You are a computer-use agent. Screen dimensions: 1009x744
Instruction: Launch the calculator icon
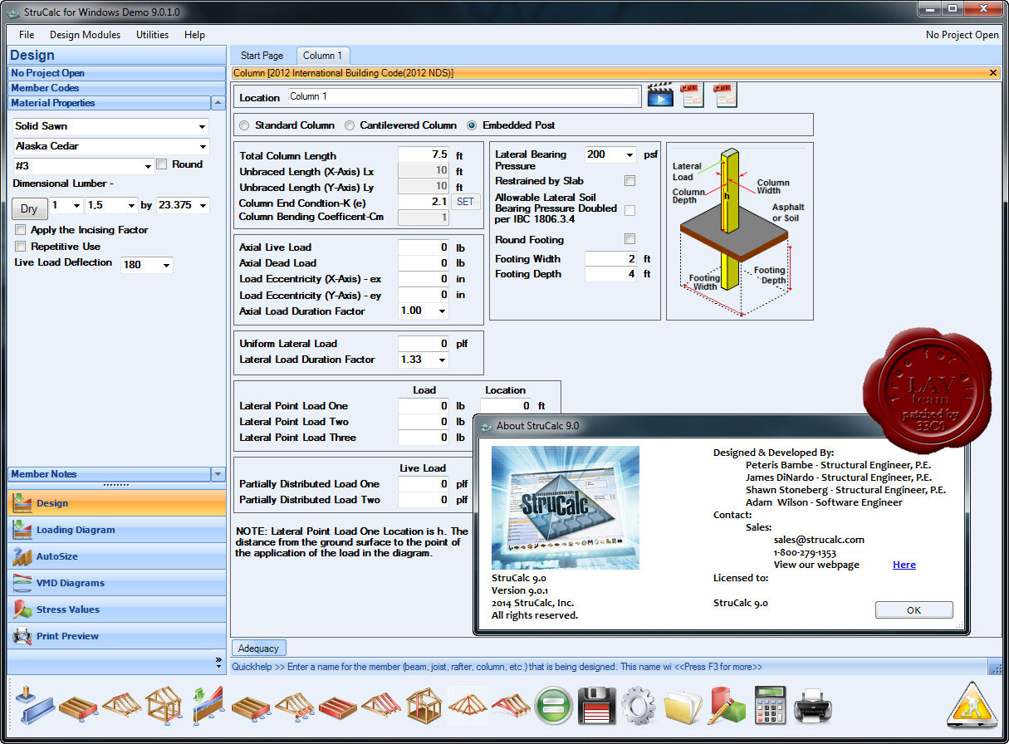770,706
